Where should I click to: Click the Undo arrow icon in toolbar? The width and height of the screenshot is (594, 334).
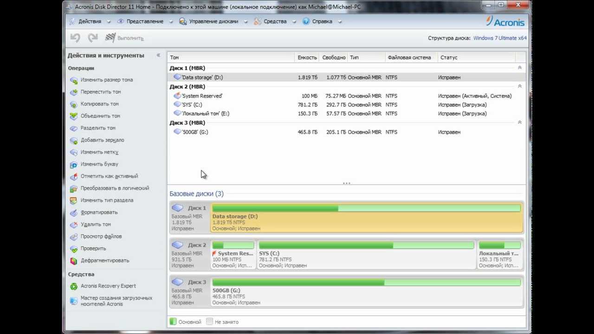coord(75,38)
